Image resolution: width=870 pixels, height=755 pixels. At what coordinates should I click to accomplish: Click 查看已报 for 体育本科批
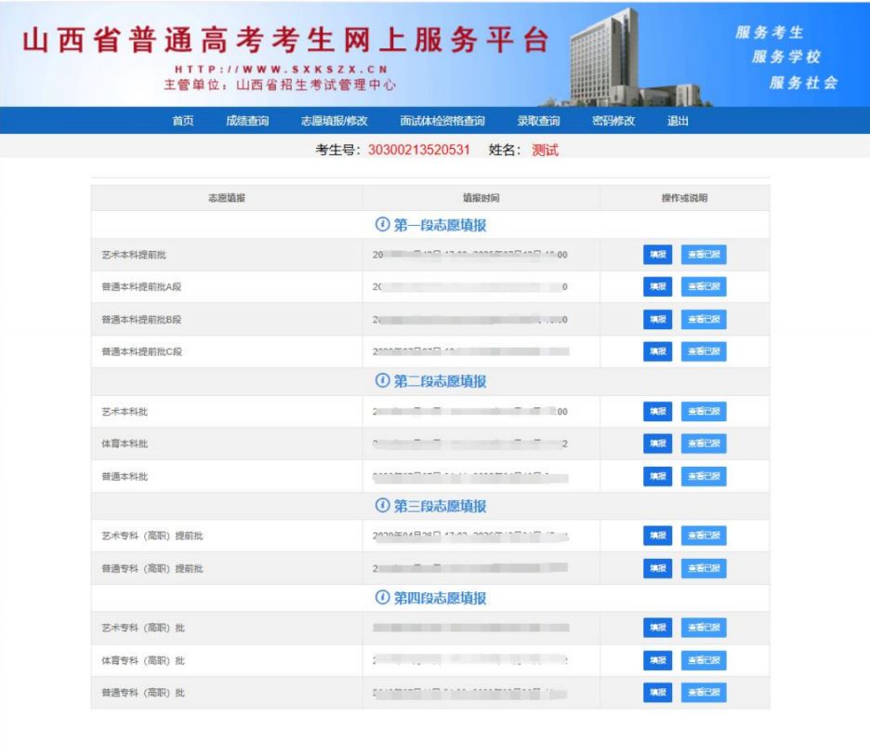704,444
